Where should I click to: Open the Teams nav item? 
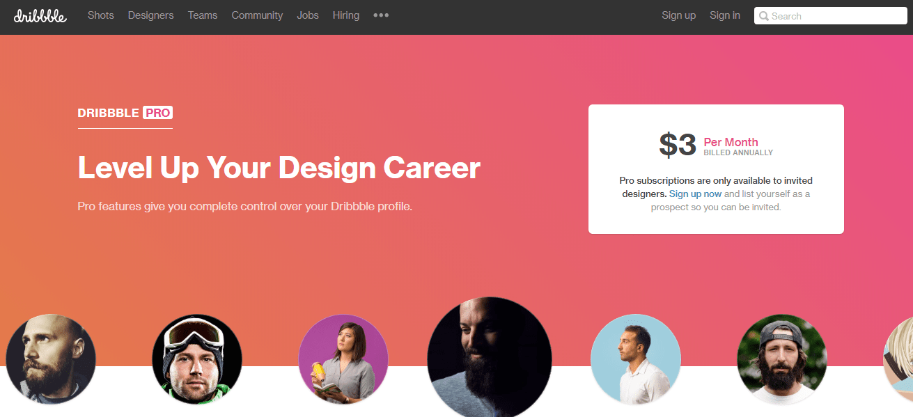pyautogui.click(x=203, y=15)
